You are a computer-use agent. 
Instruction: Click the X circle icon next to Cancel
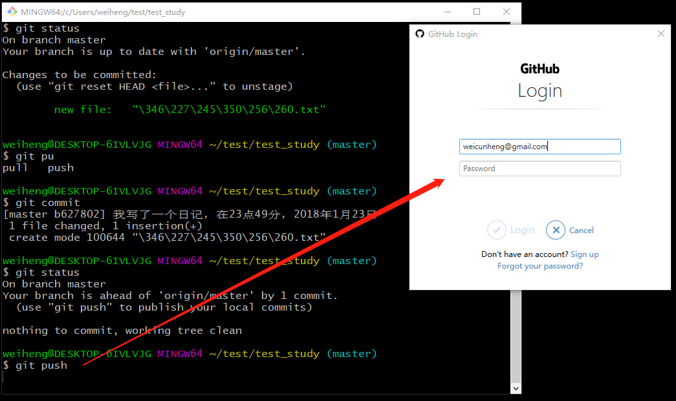point(556,230)
